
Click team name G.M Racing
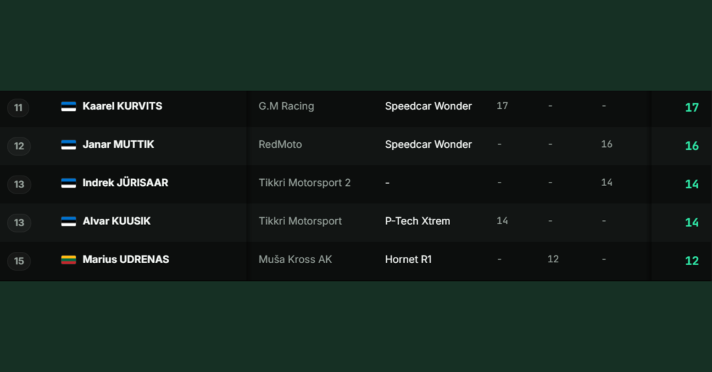[x=286, y=106]
